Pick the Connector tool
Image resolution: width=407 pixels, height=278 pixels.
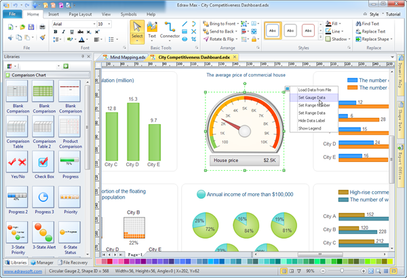(170, 32)
